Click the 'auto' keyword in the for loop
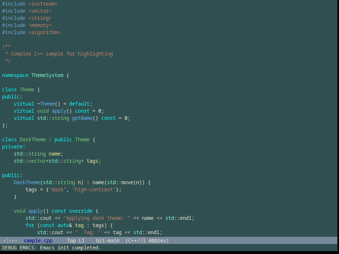This screenshot has height=254, width=339. tap(63, 225)
